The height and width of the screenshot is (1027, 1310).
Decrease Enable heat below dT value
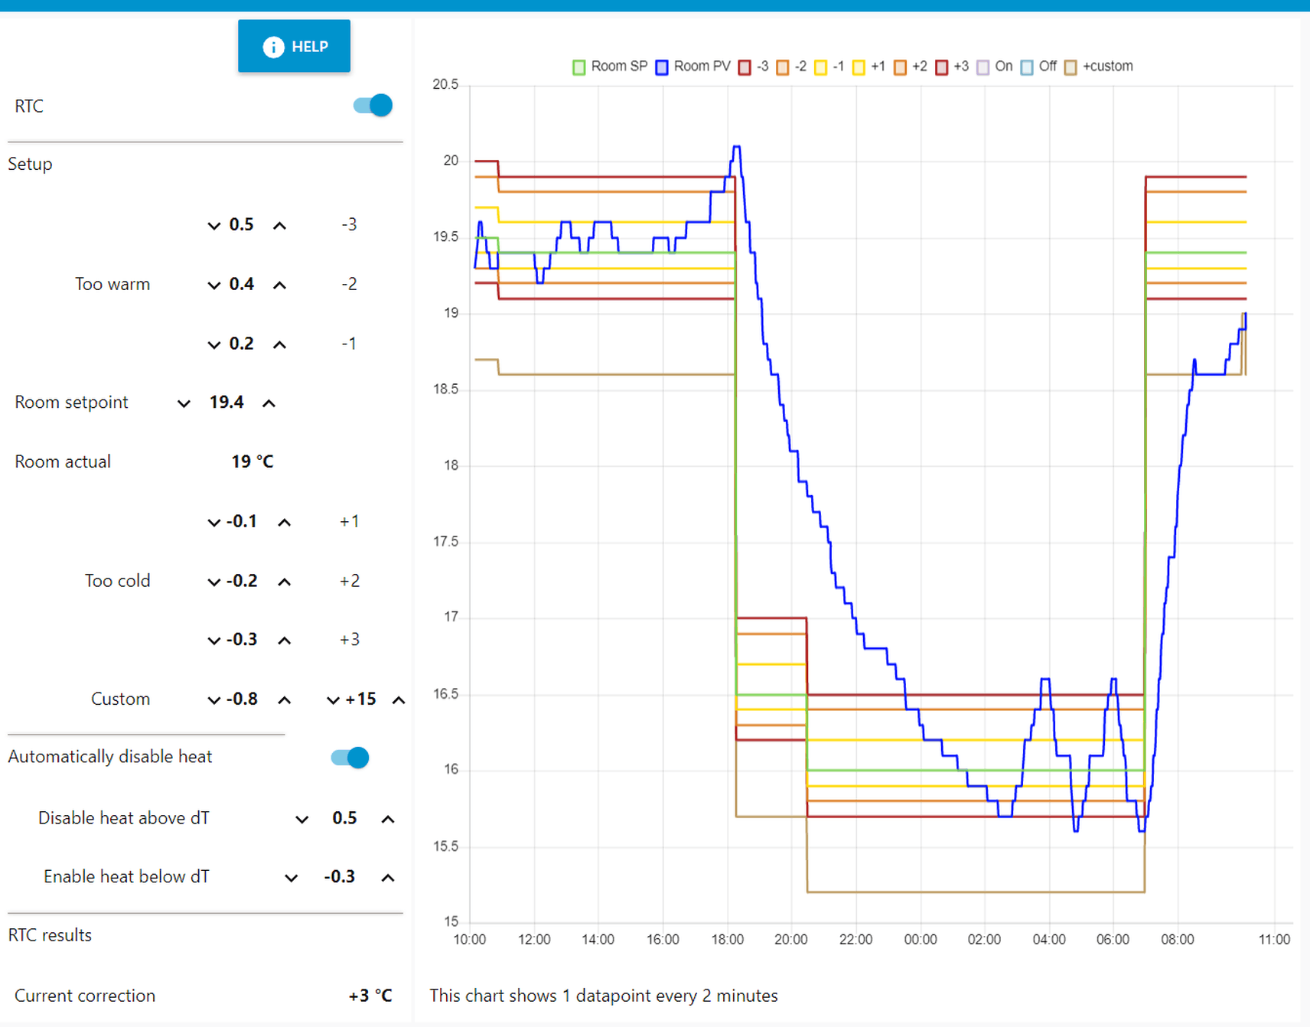(292, 878)
